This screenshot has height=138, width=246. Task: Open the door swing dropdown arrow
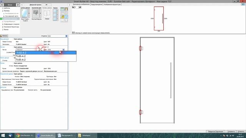(x=40, y=13)
